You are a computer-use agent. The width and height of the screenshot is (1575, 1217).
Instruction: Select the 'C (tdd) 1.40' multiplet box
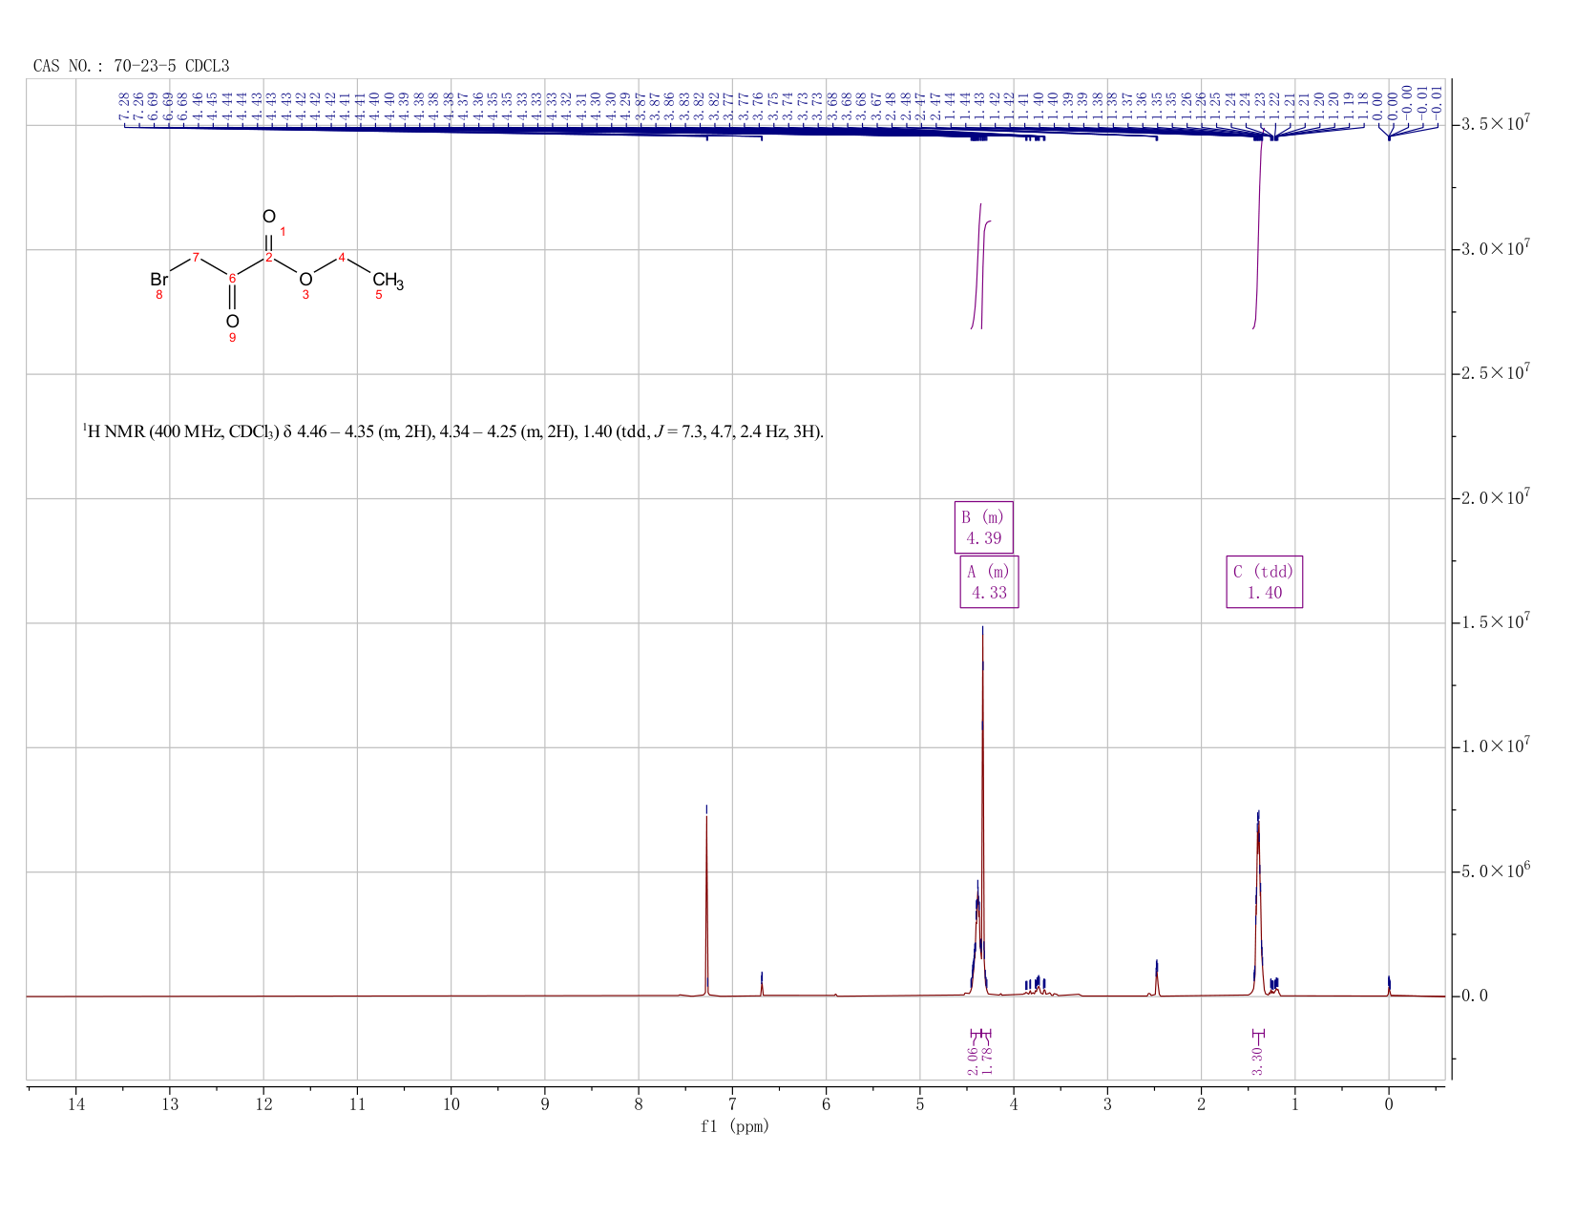click(x=1265, y=582)
